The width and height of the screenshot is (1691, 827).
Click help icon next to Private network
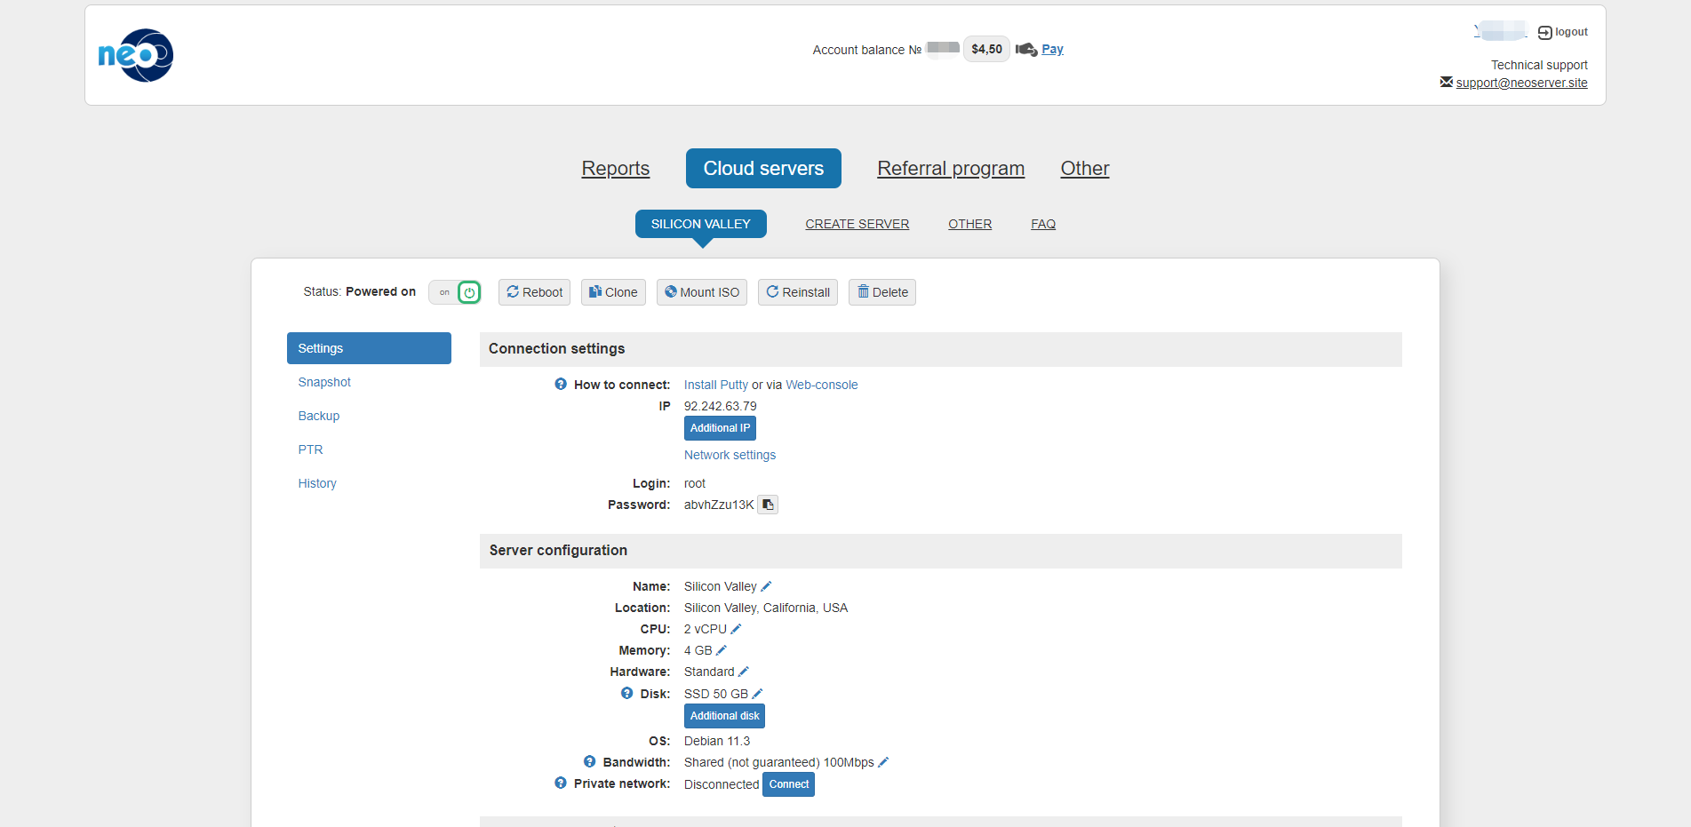[561, 783]
